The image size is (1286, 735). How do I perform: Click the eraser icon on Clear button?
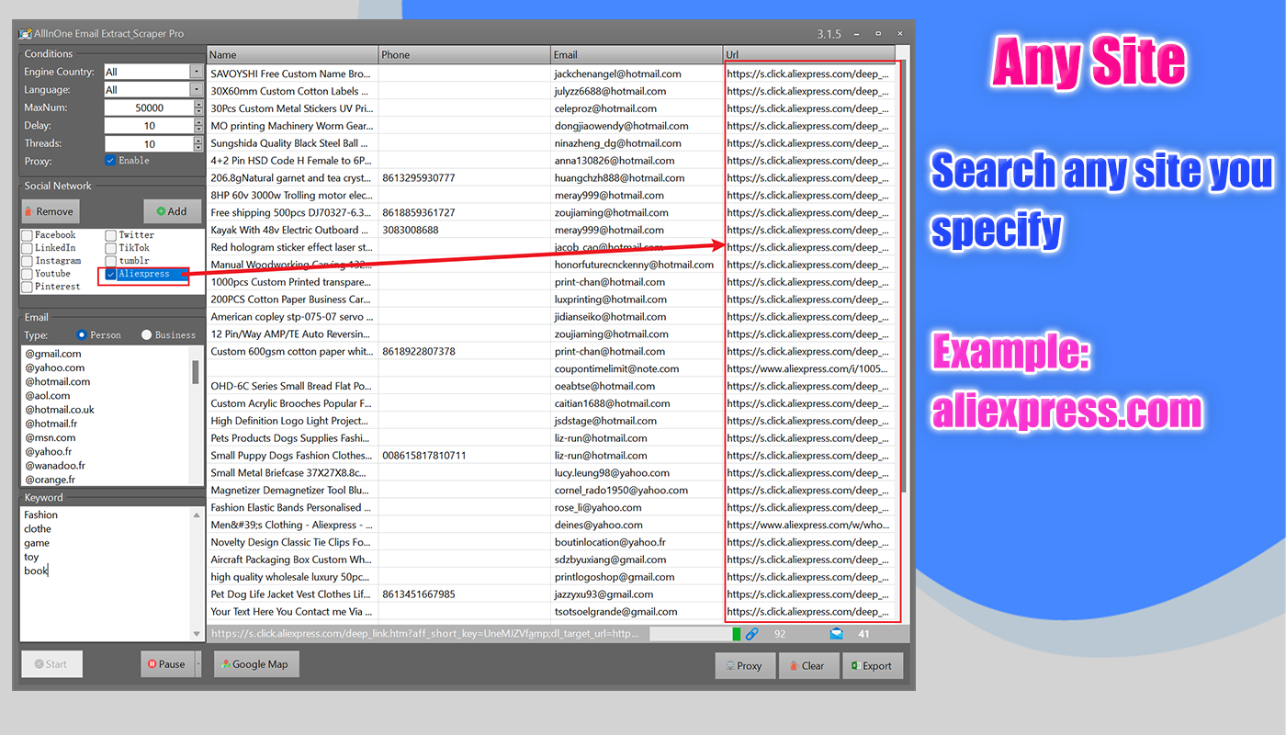coord(795,665)
